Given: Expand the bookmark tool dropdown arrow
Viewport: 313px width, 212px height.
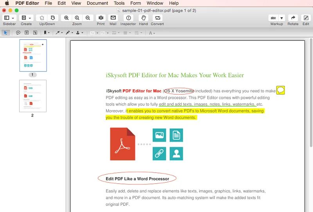Looking at the screenshot, I should pyautogui.click(x=49, y=33).
